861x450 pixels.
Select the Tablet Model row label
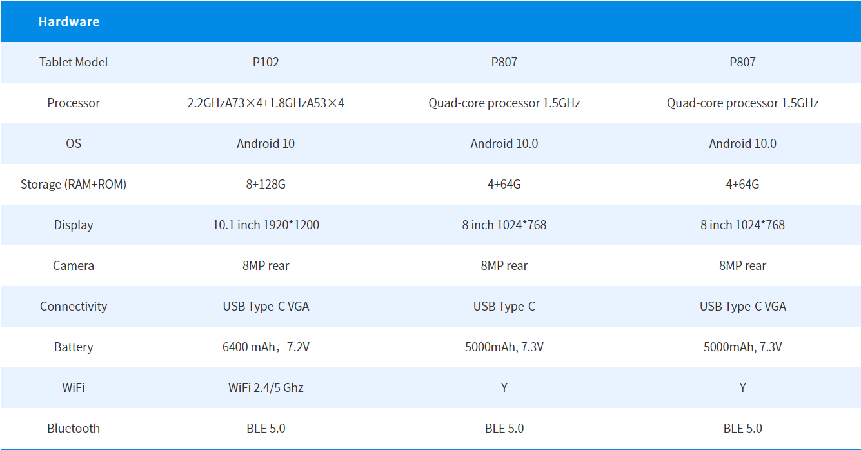(74, 62)
